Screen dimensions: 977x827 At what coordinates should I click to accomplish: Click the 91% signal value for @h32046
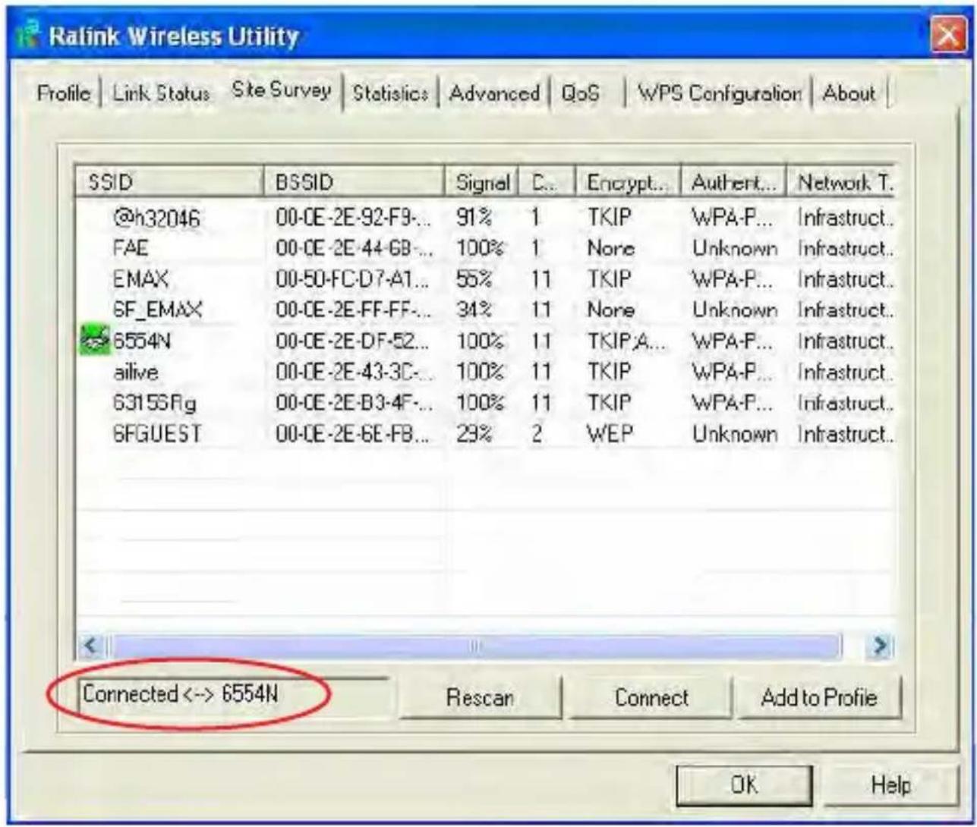coord(474,219)
